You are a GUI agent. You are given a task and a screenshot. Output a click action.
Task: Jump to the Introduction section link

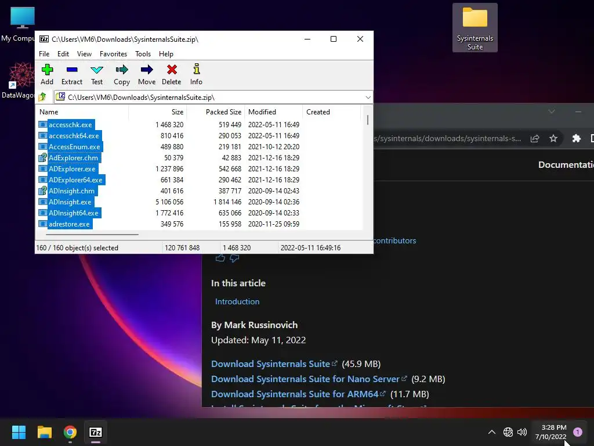(237, 301)
